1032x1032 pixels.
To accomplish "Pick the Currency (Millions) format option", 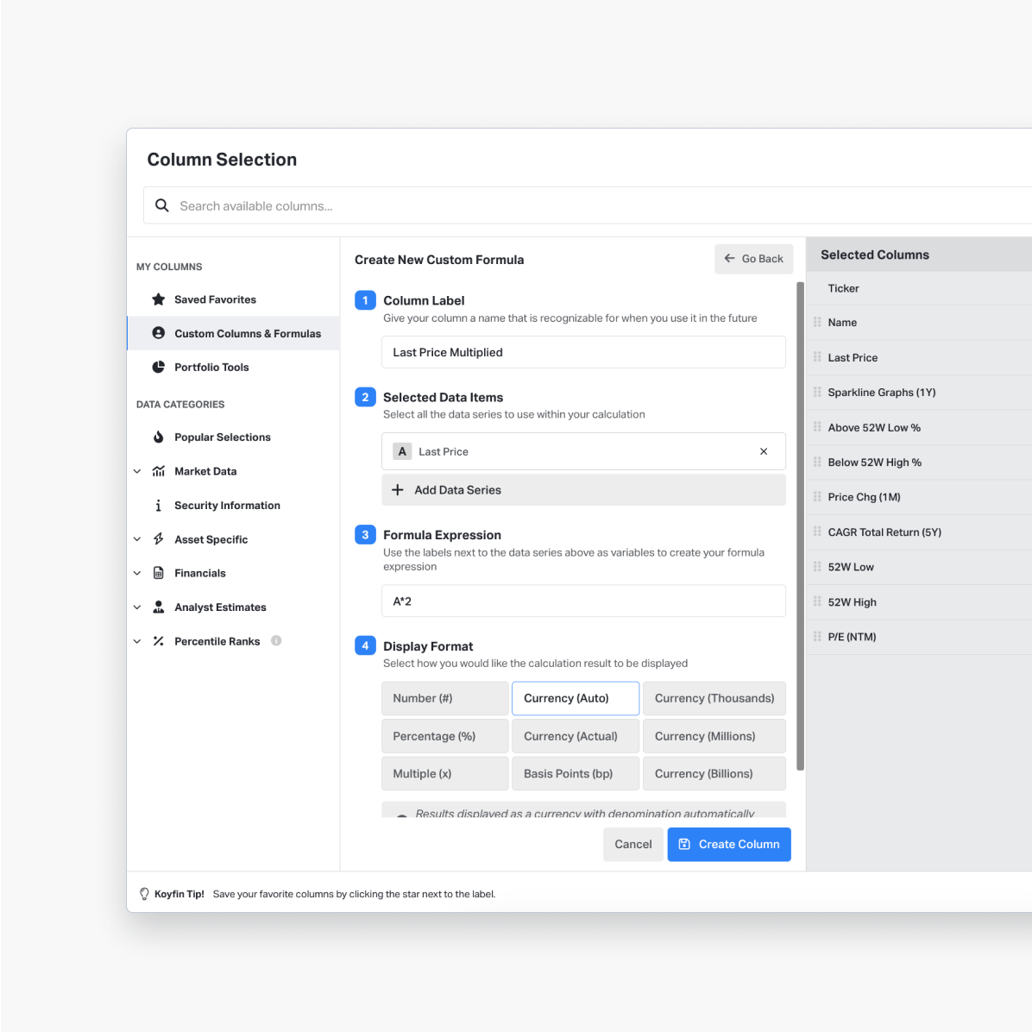I will click(x=714, y=736).
